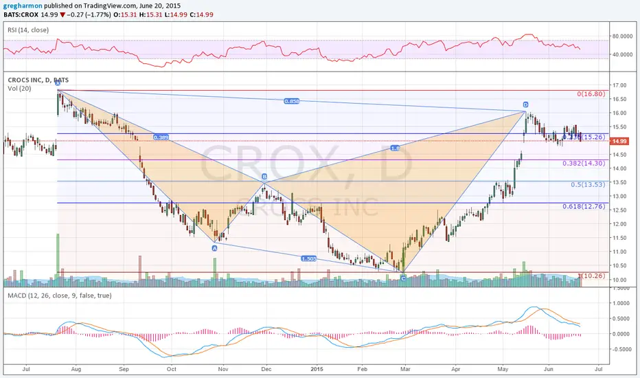Viewport: 640px width, 378px height.
Task: Click the 80.0000 RSI axis value
Action: tap(622, 36)
